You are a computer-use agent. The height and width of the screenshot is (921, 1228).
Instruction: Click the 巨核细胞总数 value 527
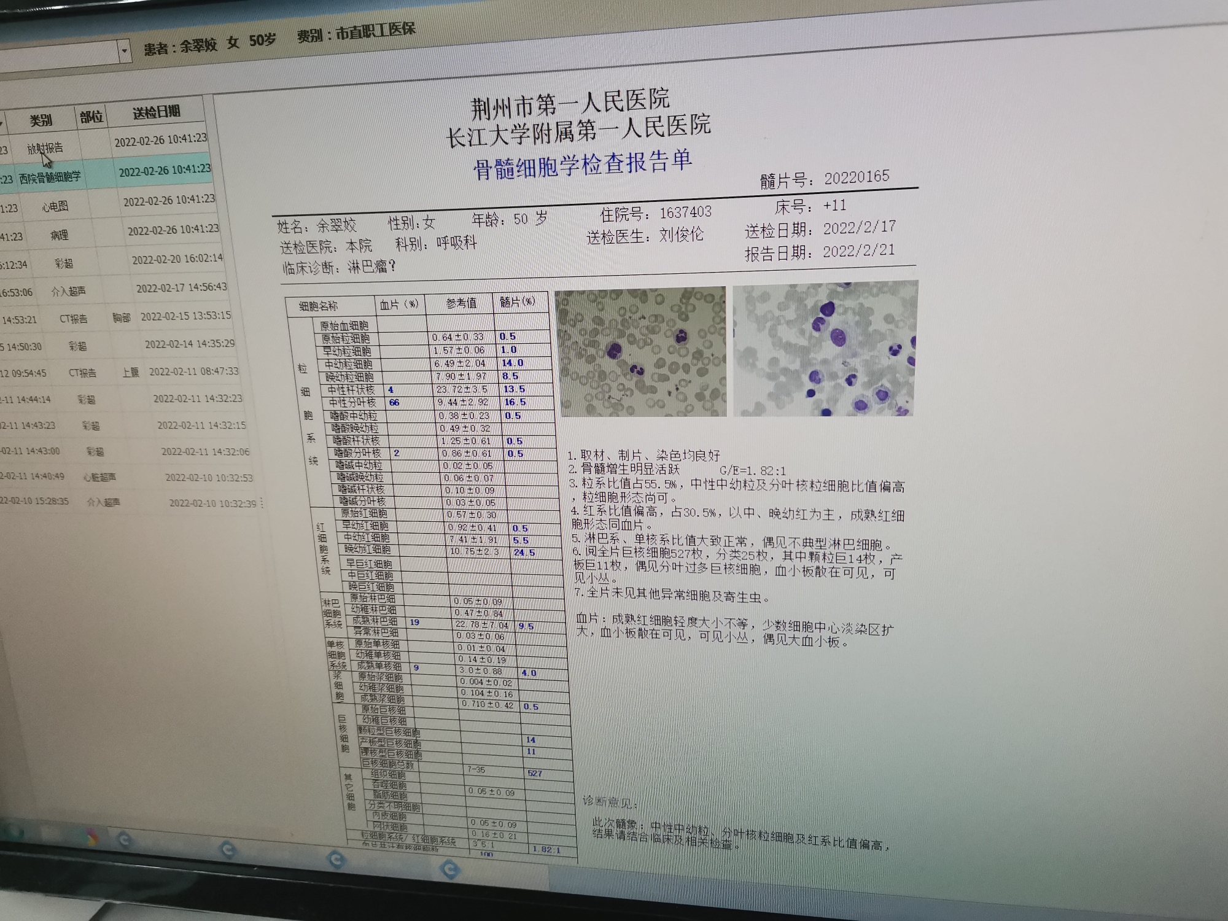pyautogui.click(x=535, y=773)
